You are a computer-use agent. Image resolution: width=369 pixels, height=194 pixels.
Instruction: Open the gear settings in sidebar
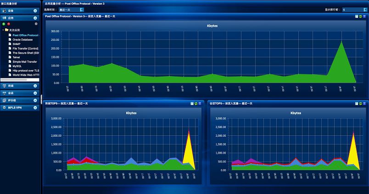coord(36,23)
